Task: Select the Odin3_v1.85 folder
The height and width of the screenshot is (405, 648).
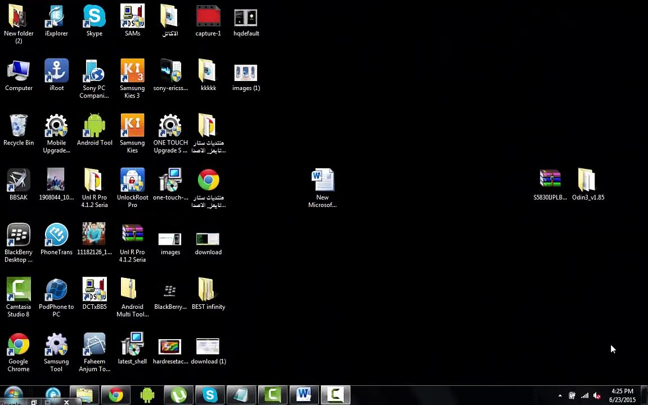Action: click(x=588, y=184)
